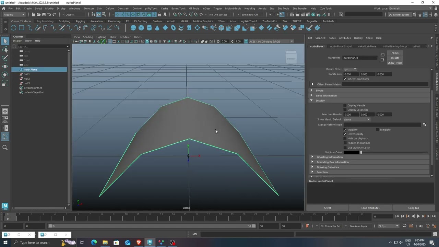Click the black Outliner Color swatch
The image size is (439, 247).
point(351,152)
